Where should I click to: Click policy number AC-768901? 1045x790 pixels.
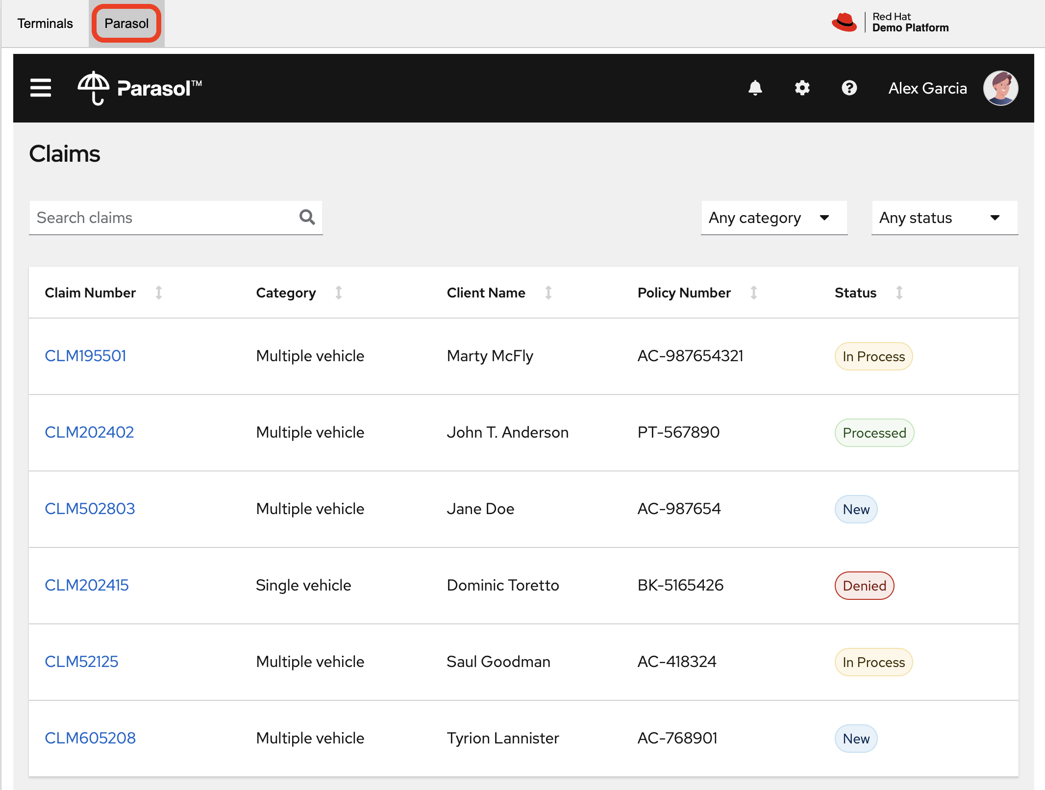[677, 738]
